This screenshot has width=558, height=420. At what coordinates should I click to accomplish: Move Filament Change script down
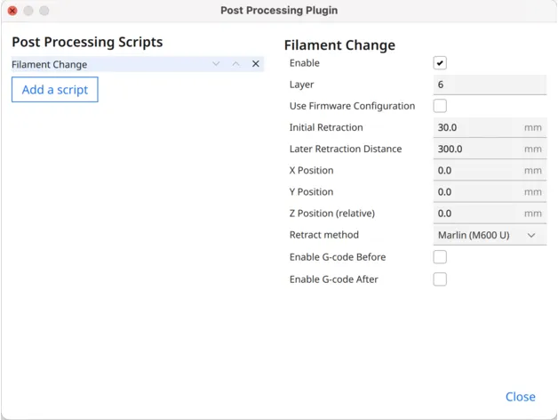(x=216, y=64)
